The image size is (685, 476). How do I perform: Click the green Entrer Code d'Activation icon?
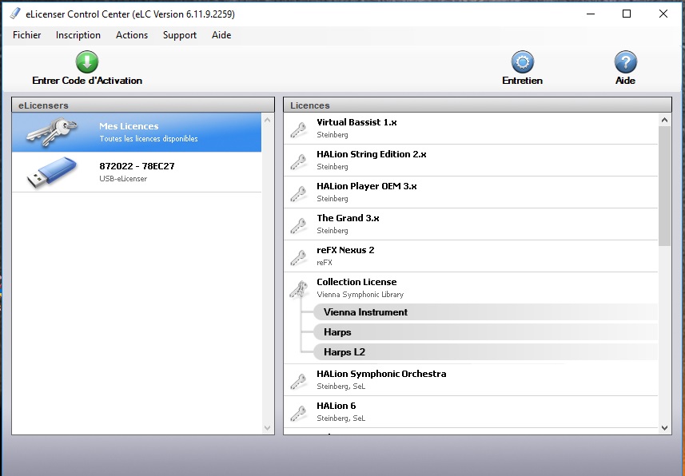tap(87, 61)
